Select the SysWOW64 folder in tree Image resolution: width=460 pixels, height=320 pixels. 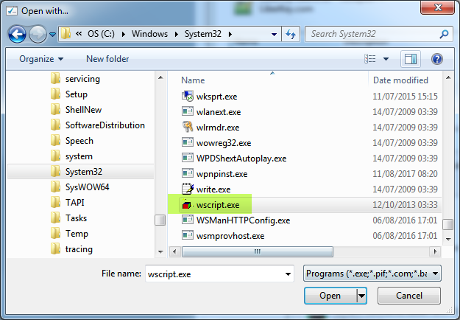pyautogui.click(x=87, y=187)
